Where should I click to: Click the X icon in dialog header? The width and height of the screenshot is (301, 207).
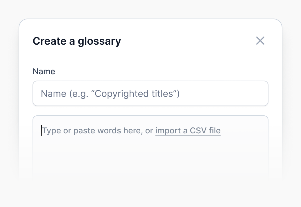coord(260,41)
